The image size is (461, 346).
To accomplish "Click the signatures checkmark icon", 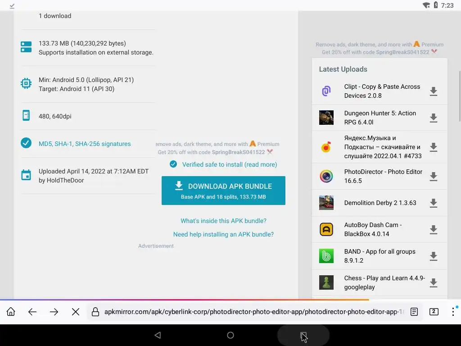I will click(26, 143).
